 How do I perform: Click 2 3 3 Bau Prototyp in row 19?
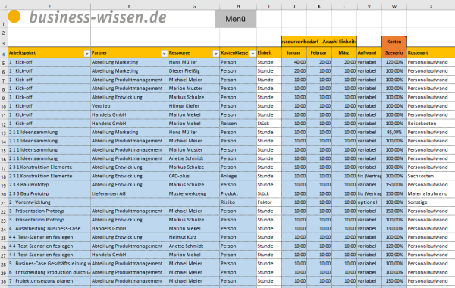click(49, 185)
